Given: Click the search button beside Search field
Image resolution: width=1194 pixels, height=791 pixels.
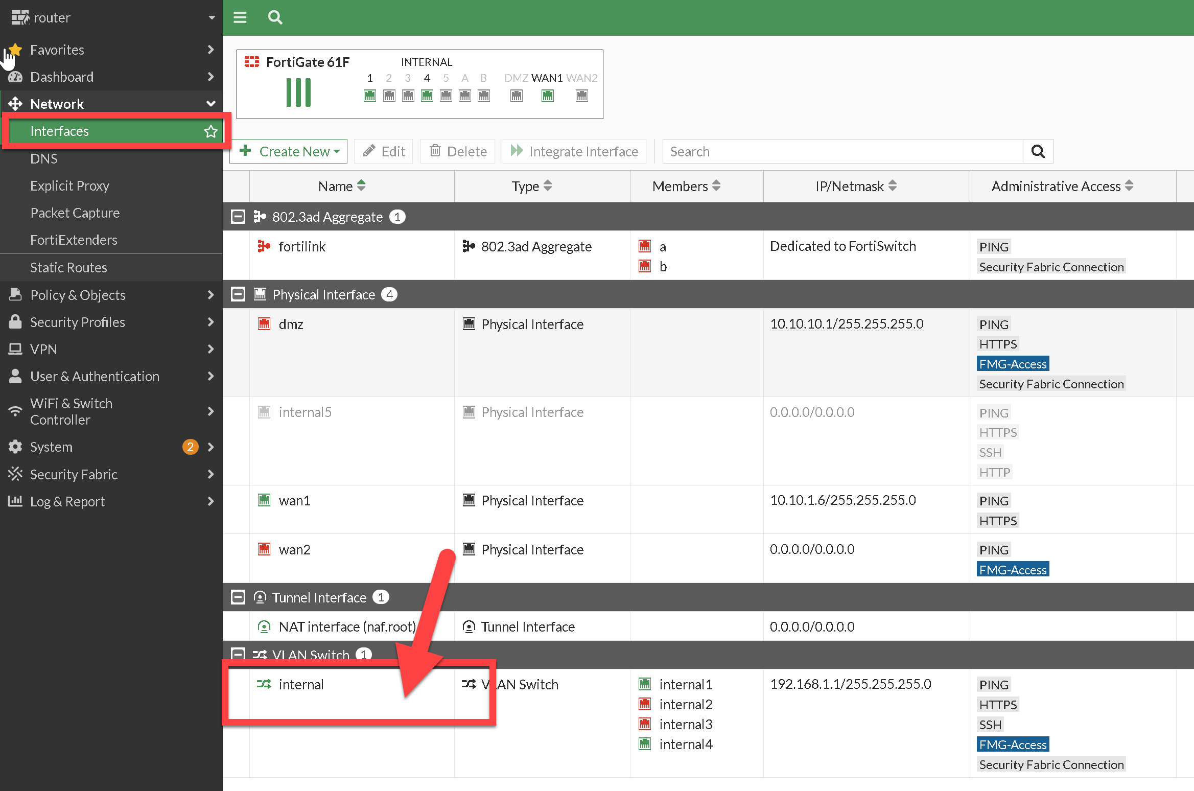Looking at the screenshot, I should click(1038, 151).
